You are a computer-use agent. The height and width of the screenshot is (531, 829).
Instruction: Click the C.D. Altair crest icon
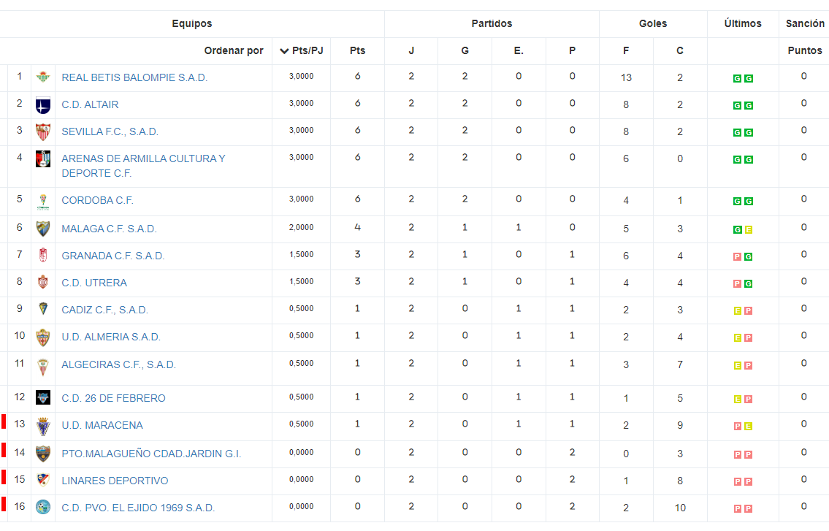pyautogui.click(x=43, y=105)
